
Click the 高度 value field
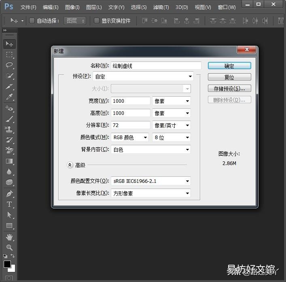tap(130, 113)
